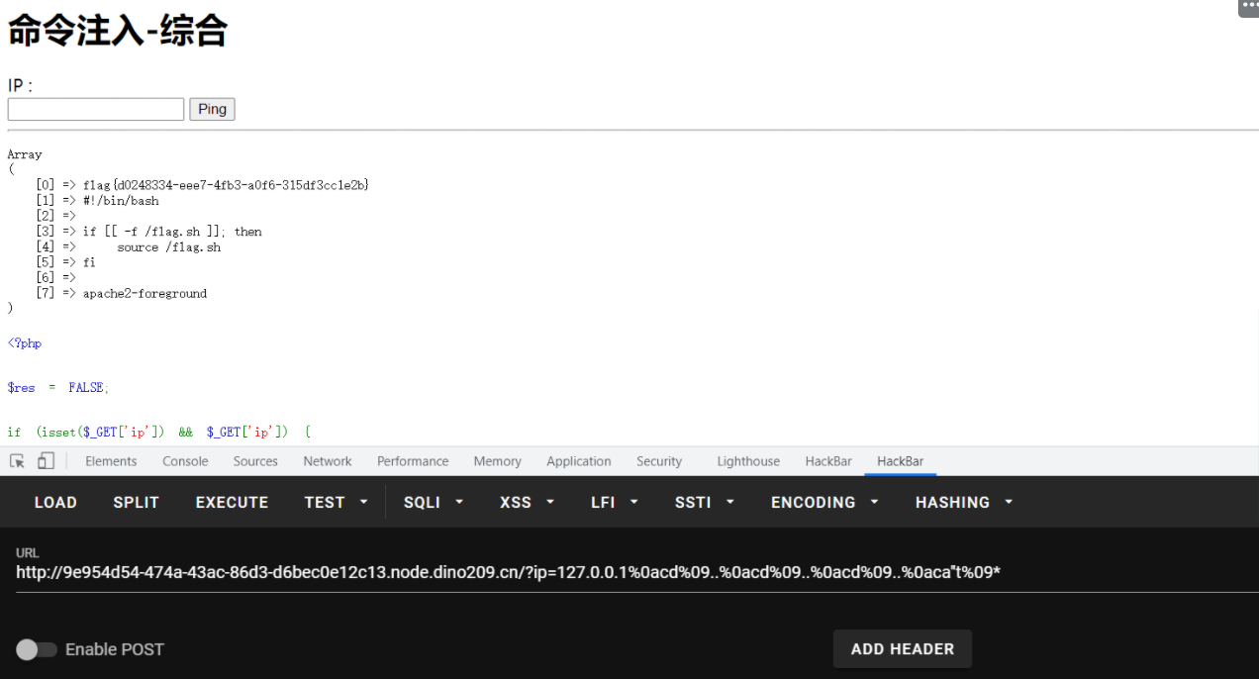
Task: Toggle the device toolbar icon
Action: [46, 461]
